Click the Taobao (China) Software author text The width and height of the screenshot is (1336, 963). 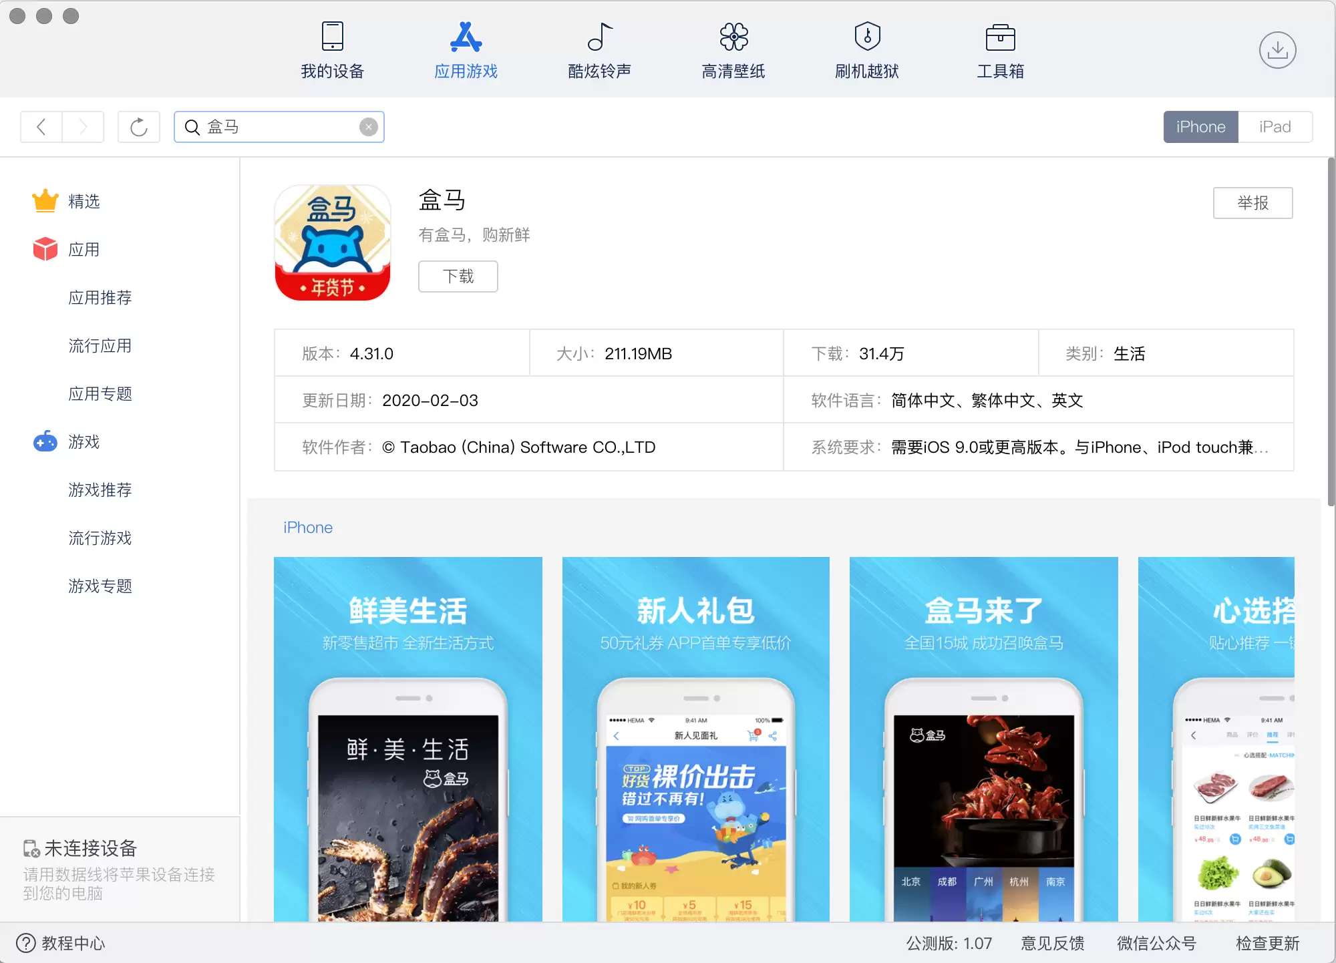click(x=519, y=447)
